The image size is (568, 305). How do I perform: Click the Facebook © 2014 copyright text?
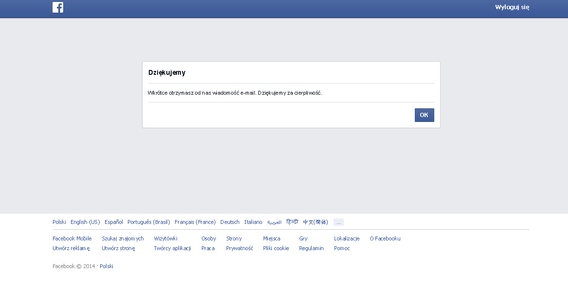pyautogui.click(x=73, y=266)
